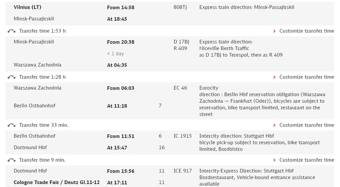Click red chevron for Berlin transfer customization

[274, 125]
